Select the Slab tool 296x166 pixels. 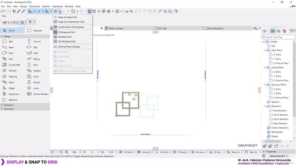click(x=35, y=47)
